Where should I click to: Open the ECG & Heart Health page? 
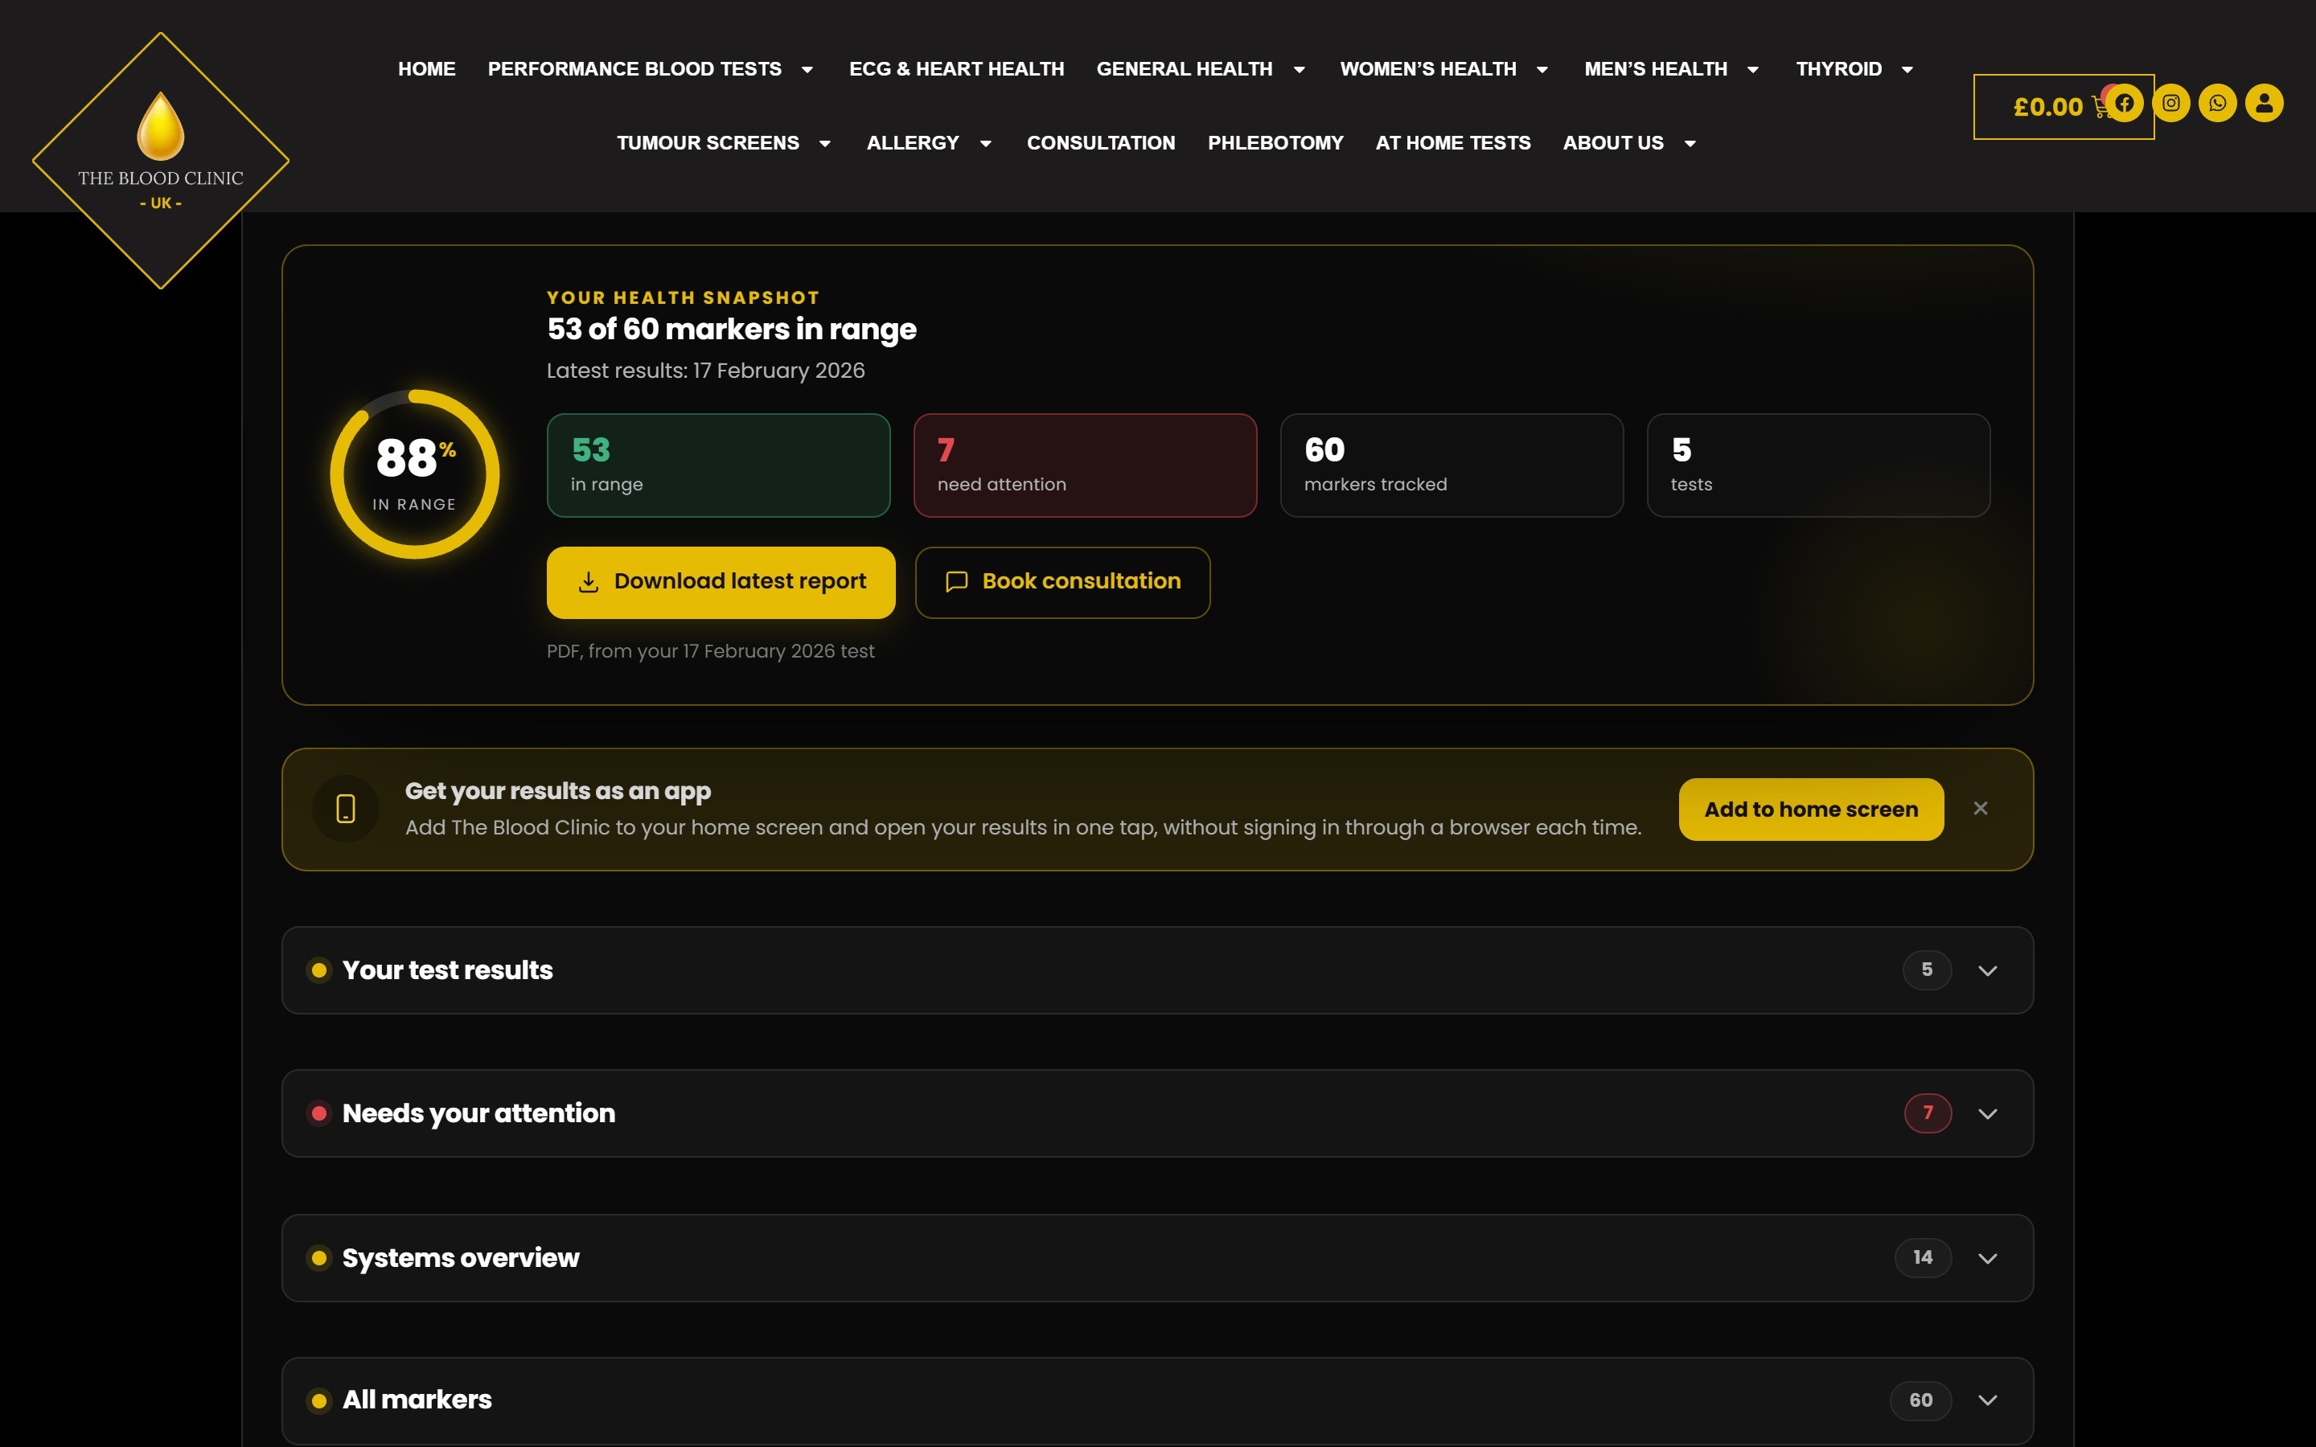(x=956, y=69)
